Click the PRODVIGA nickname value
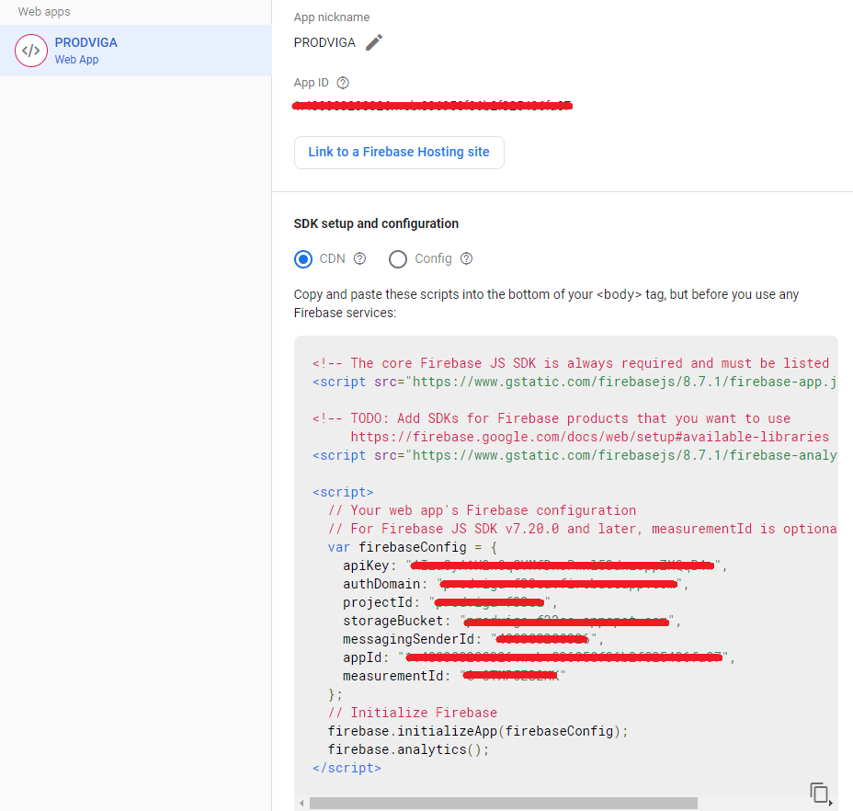The width and height of the screenshot is (853, 811). (324, 42)
